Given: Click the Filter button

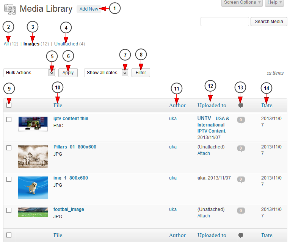Looking at the screenshot, I should click(141, 73).
